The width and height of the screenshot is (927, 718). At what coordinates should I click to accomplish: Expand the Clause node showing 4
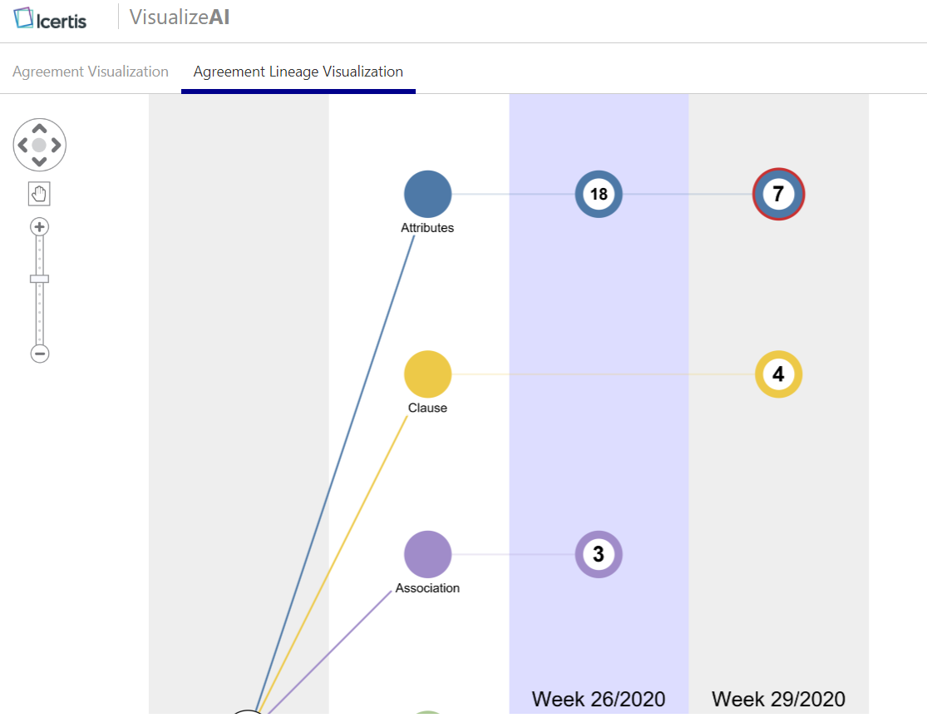pyautogui.click(x=778, y=374)
